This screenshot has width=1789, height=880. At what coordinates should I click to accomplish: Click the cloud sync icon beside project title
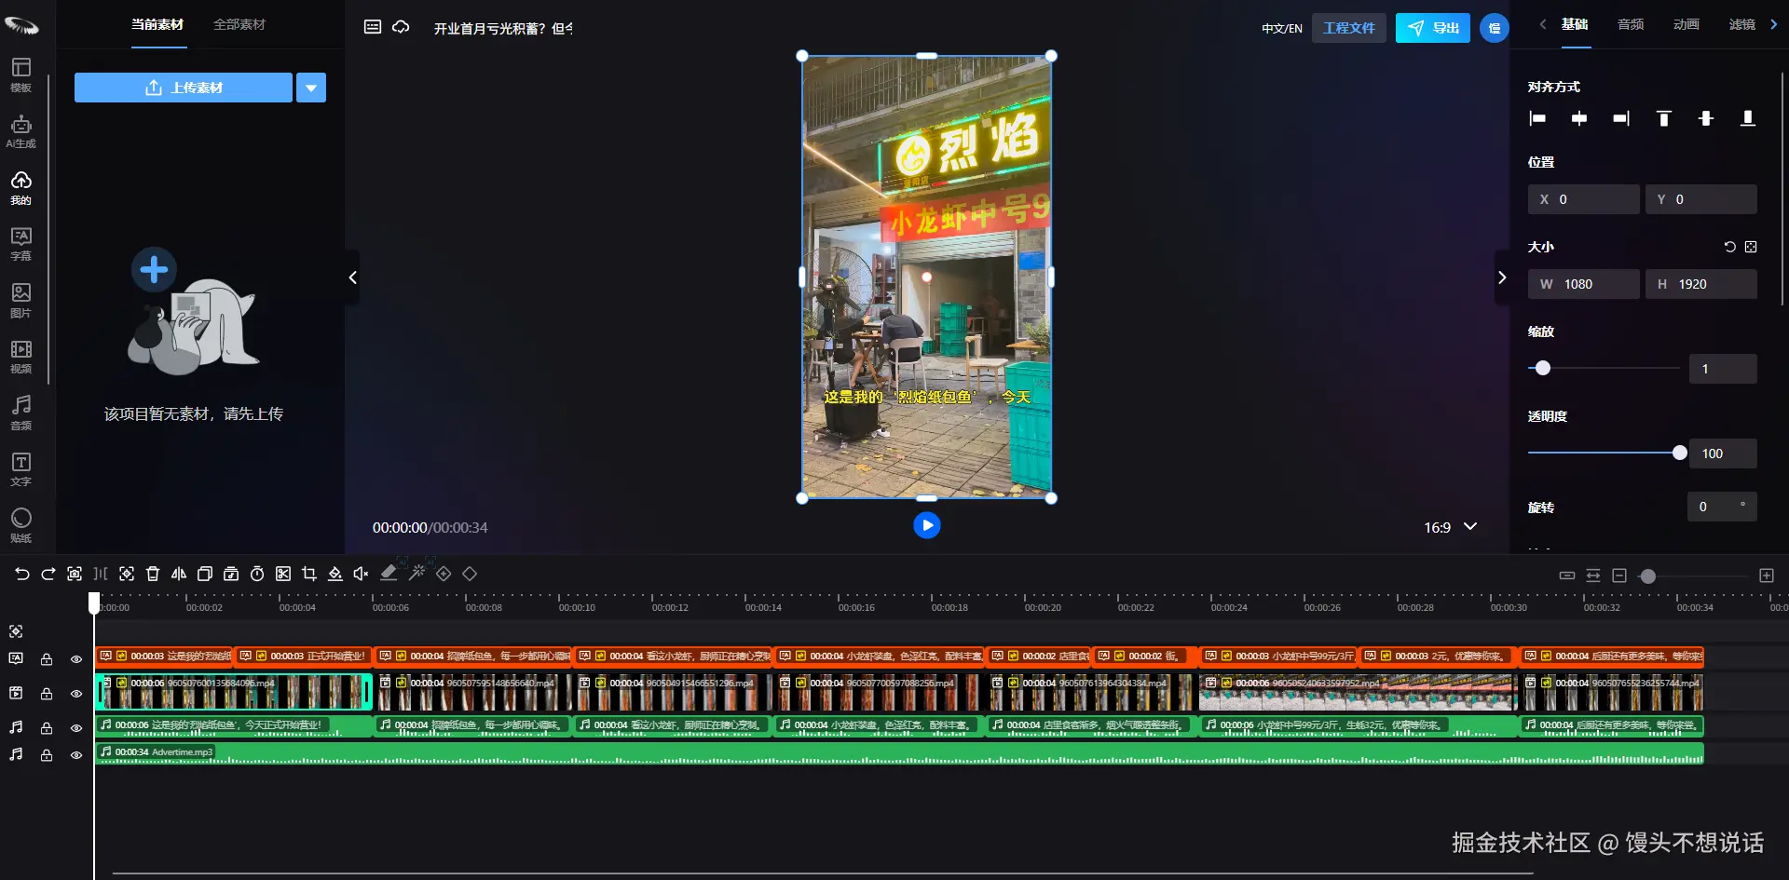(401, 27)
